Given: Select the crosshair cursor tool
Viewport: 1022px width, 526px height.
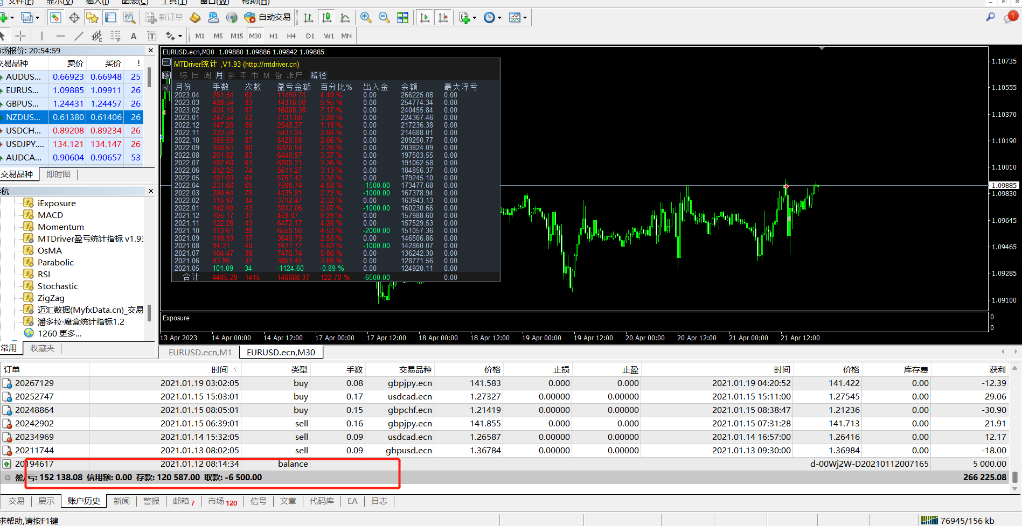Looking at the screenshot, I should click(20, 36).
